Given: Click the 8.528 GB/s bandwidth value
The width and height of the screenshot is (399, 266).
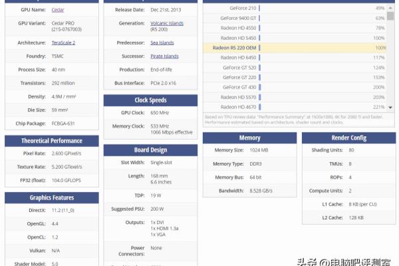Looking at the screenshot, I should [x=261, y=191].
